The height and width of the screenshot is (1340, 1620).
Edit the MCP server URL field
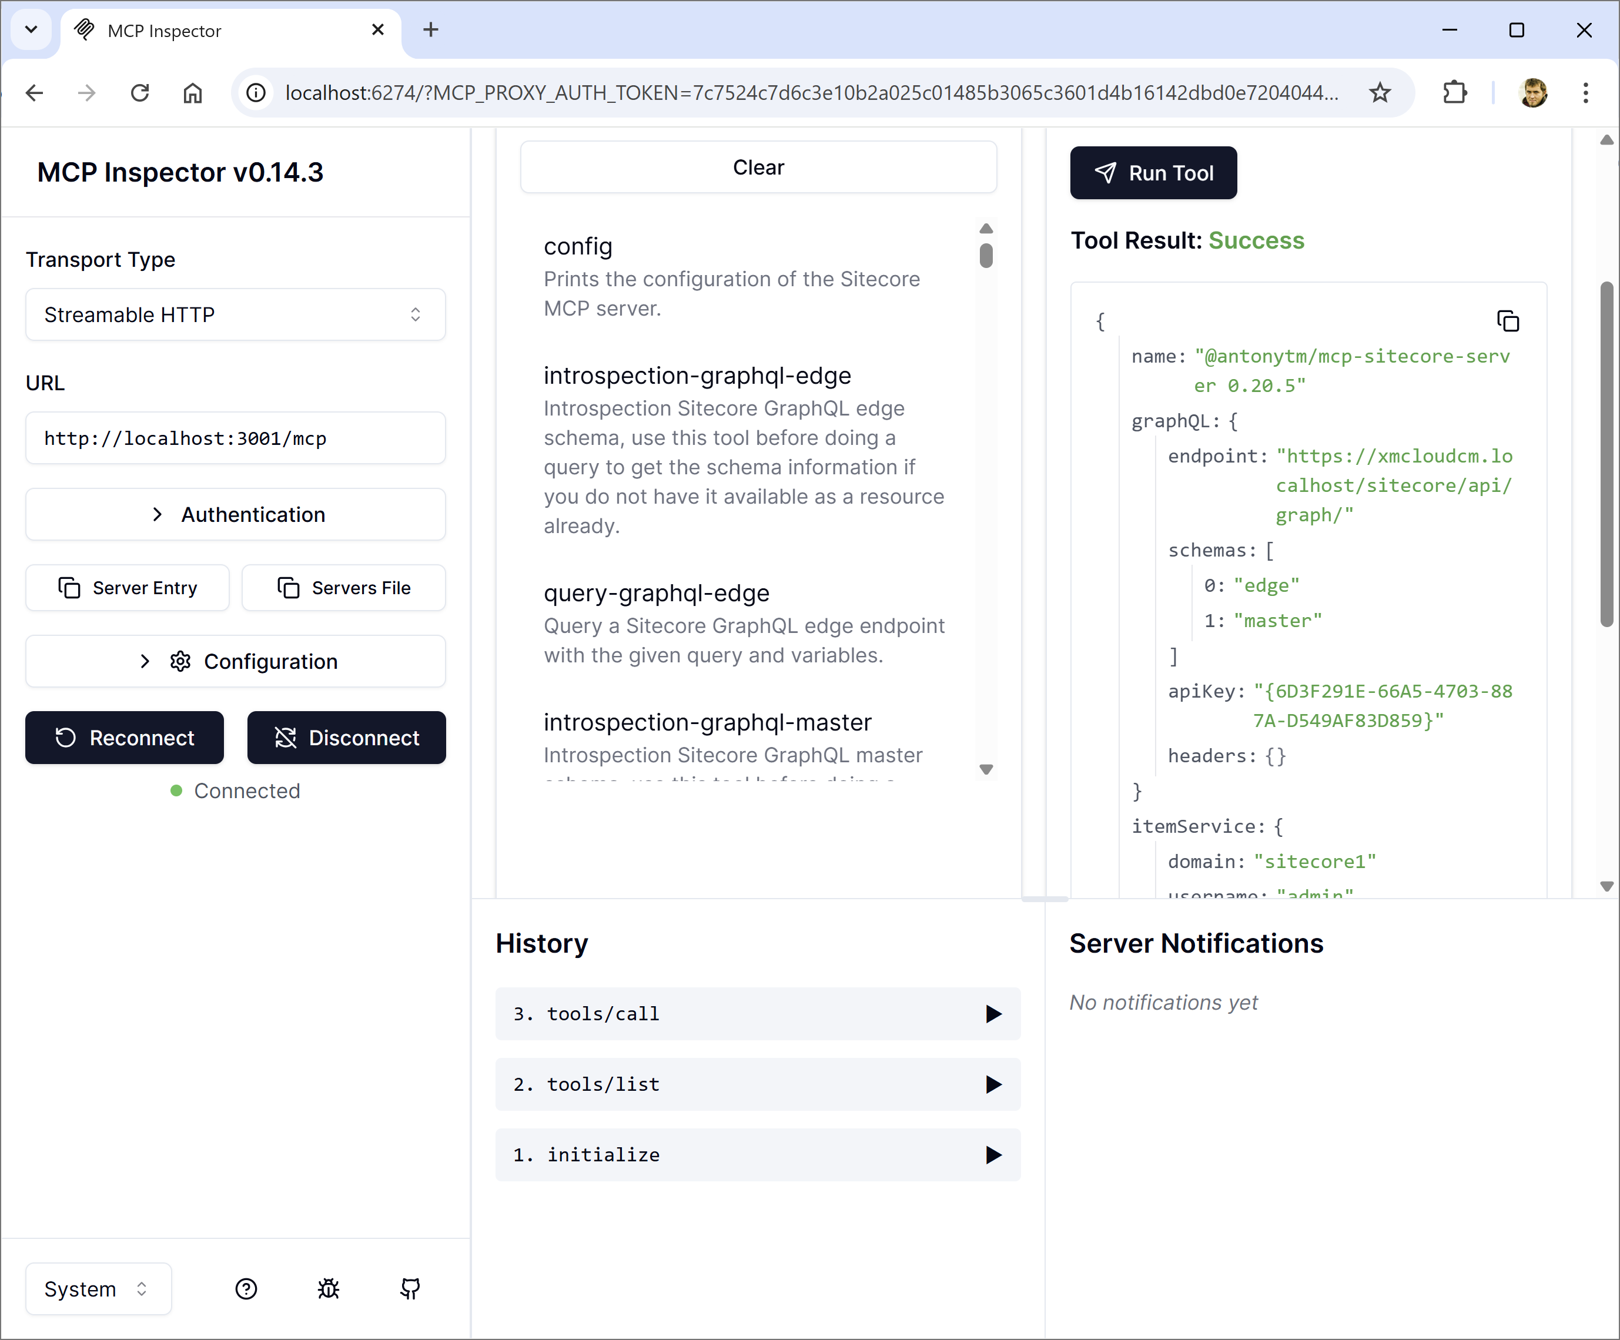click(235, 438)
